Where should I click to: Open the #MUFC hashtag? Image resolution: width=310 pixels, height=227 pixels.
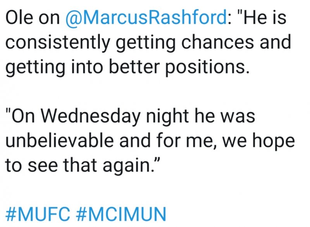(x=38, y=214)
